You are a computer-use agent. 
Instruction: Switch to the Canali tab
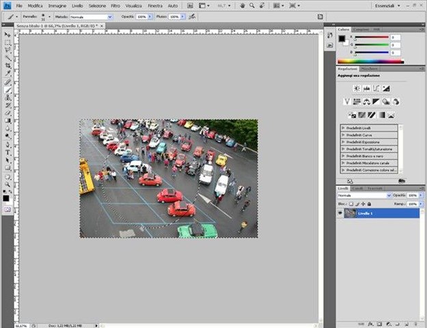coord(358,188)
